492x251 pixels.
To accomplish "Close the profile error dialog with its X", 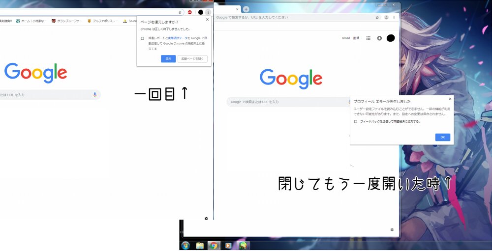I will coord(450,99).
